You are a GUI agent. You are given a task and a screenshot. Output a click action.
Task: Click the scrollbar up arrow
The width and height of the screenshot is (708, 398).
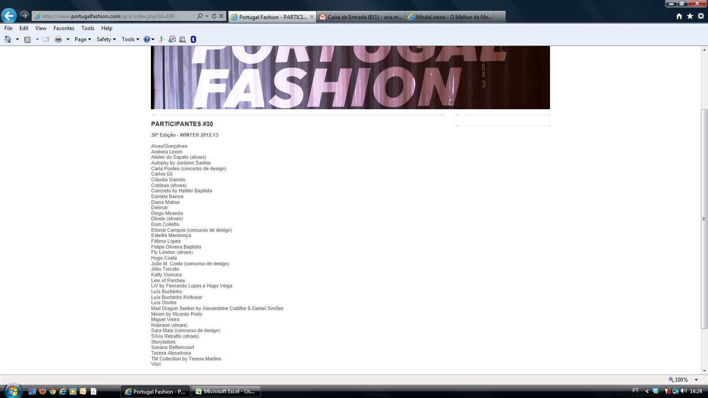click(x=704, y=50)
